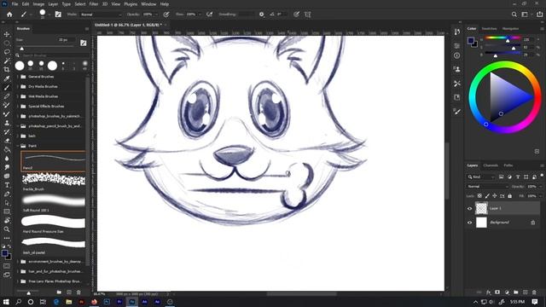Toggle lock all for layer

[x=510, y=196]
